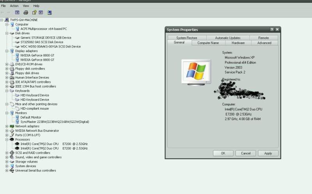
Task: Select first NVIDIA GeForce 8800 GT entry icon
Action: coord(17,55)
